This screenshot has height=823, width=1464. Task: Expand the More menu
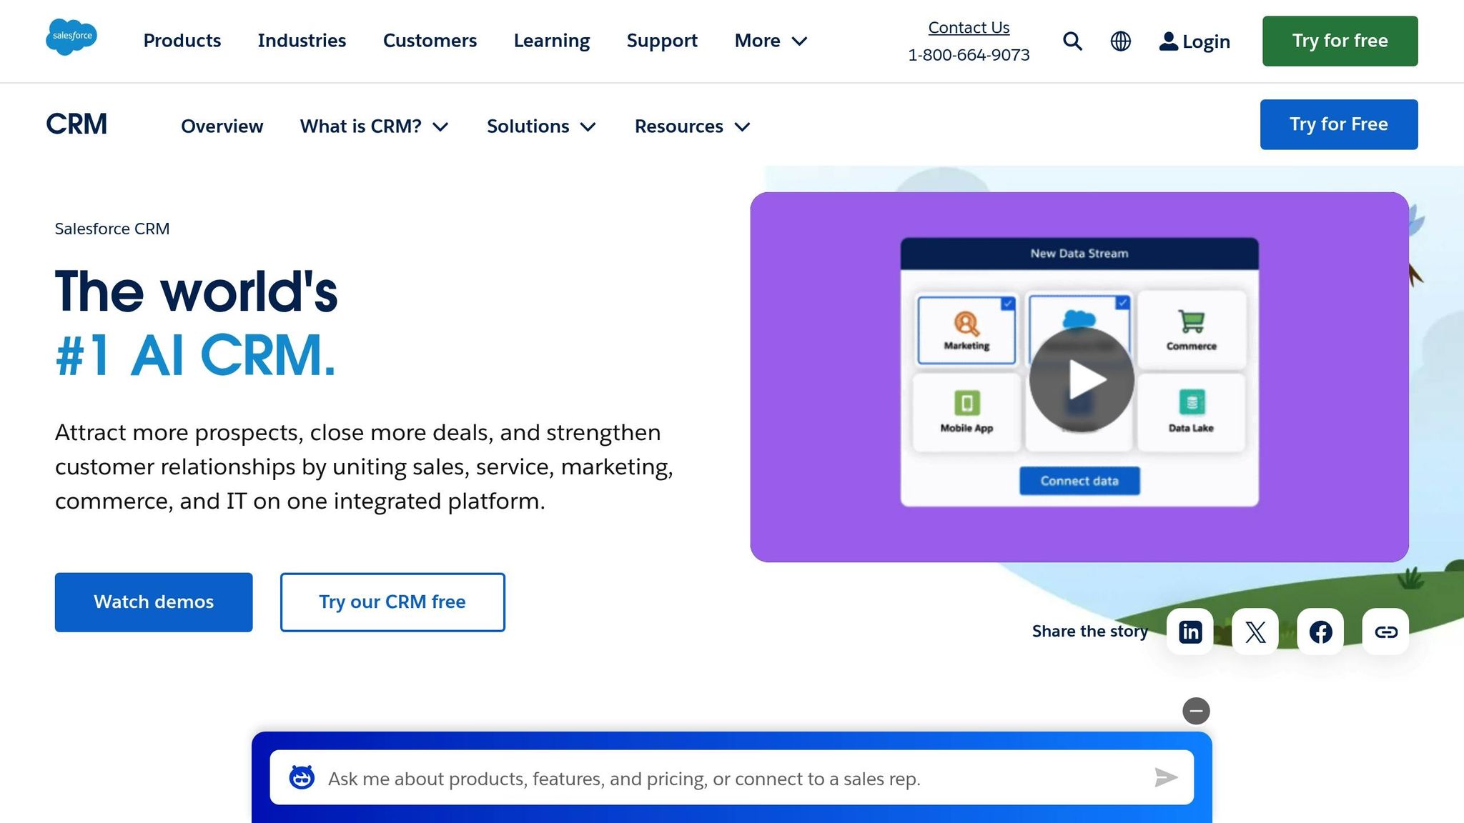[771, 41]
